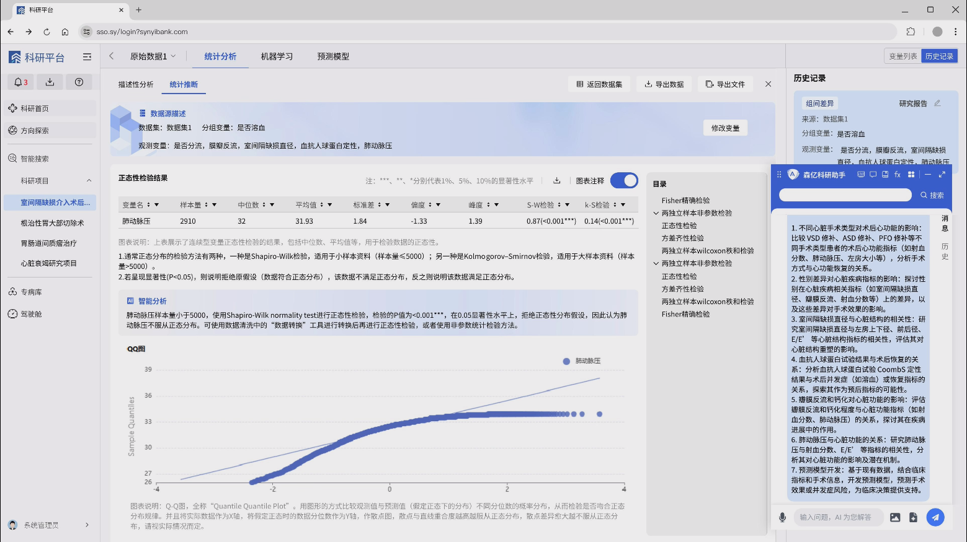
Task: Click the assistant 搜索 search button
Action: click(x=932, y=195)
